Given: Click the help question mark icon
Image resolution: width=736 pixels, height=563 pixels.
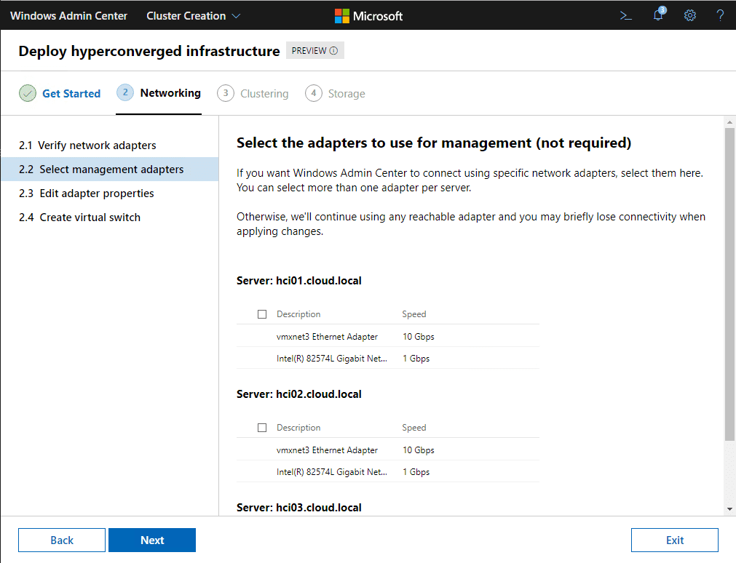Looking at the screenshot, I should pyautogui.click(x=720, y=15).
